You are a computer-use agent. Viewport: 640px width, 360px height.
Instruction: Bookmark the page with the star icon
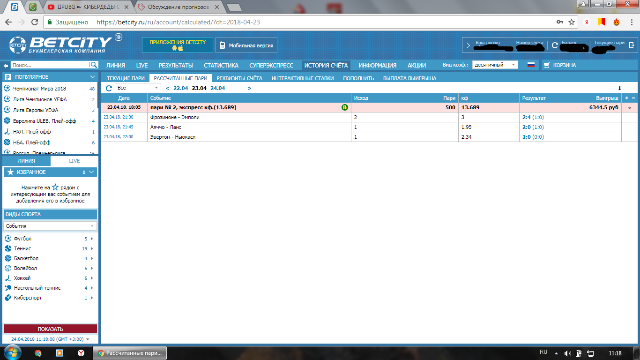click(572, 22)
